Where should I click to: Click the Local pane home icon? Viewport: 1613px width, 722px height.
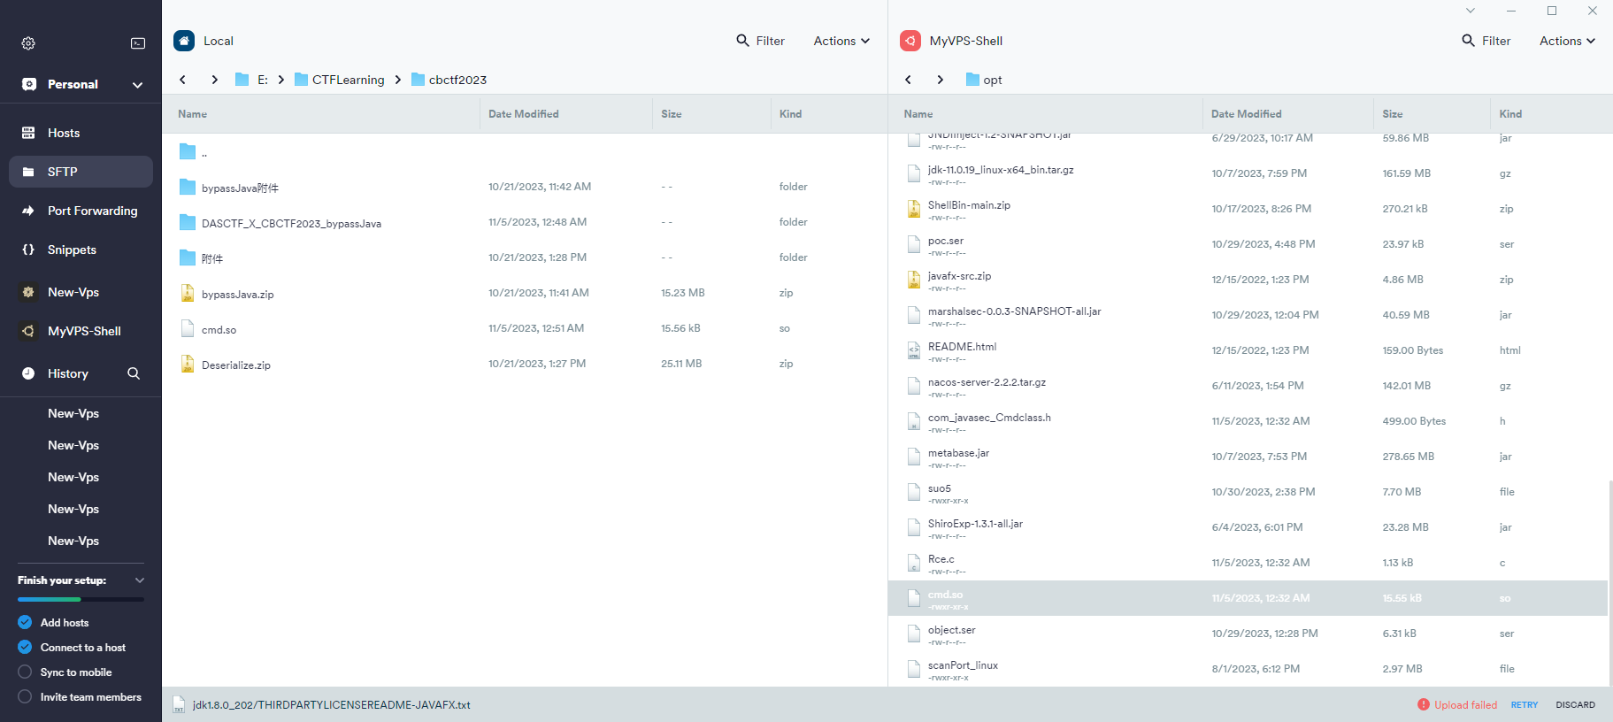(x=184, y=41)
